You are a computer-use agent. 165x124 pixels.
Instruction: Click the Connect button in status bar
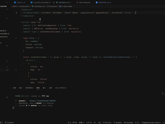[9, 123]
